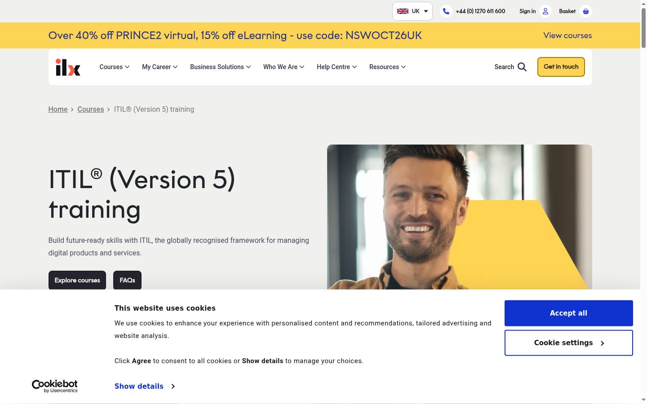Open the UK region dropdown
This screenshot has height=404, width=647.
[x=412, y=11]
